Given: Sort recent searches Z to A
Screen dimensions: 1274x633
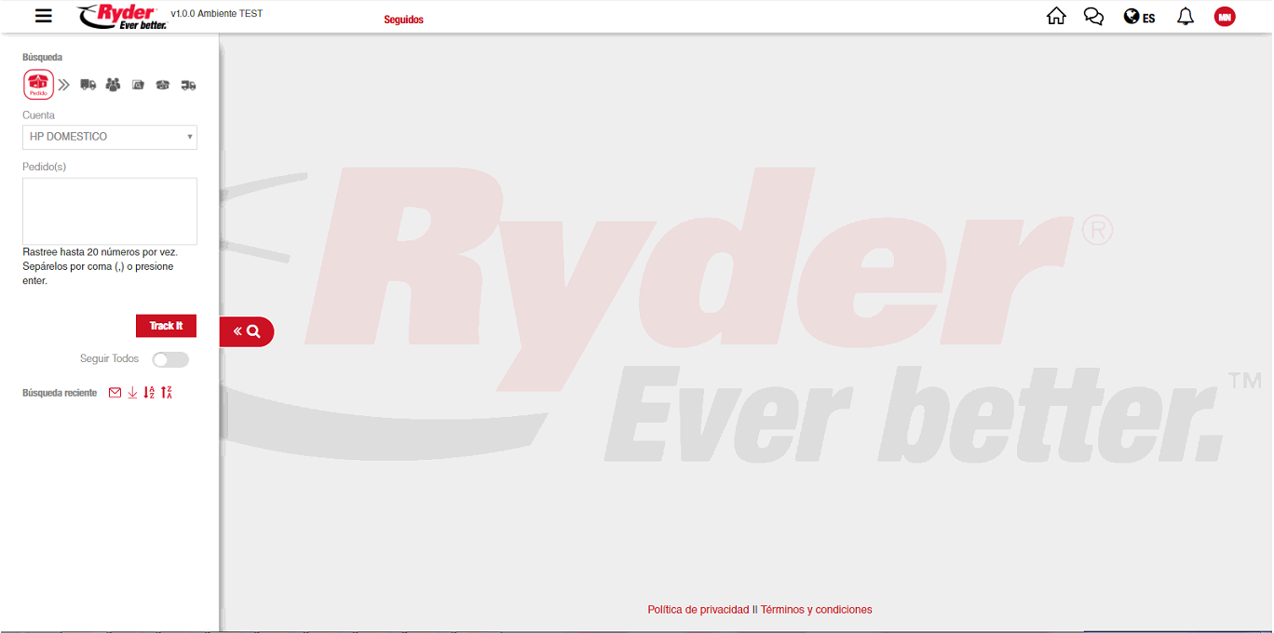Looking at the screenshot, I should pyautogui.click(x=167, y=393).
